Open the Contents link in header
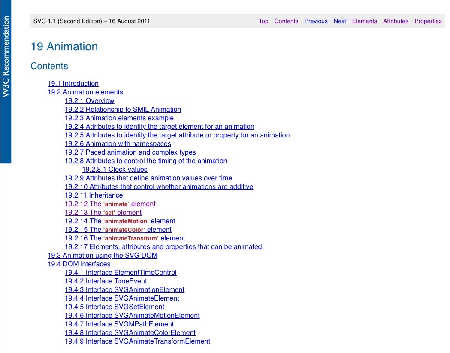The image size is (450, 353). (x=286, y=21)
